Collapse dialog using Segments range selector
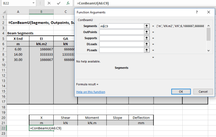The image size is (216, 137). [147, 26]
